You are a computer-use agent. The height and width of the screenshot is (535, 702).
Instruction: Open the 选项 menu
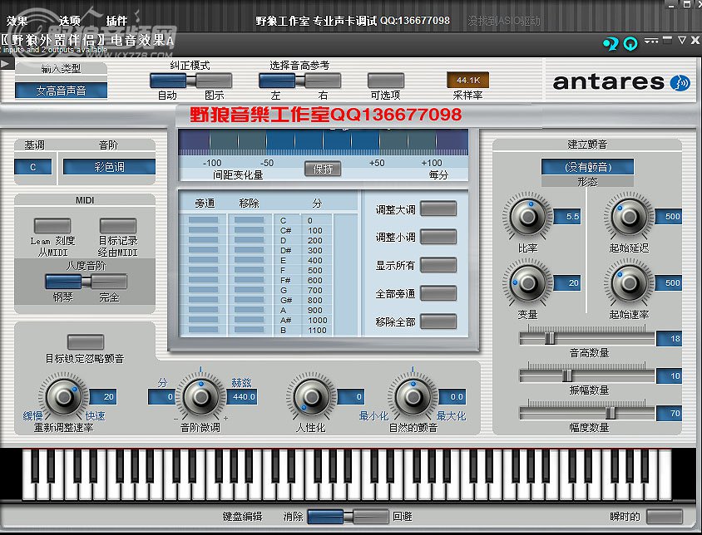pyautogui.click(x=70, y=21)
